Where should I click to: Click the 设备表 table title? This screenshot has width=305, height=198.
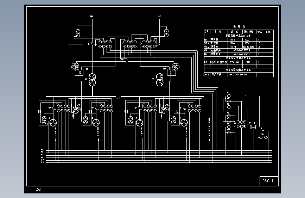(239, 26)
